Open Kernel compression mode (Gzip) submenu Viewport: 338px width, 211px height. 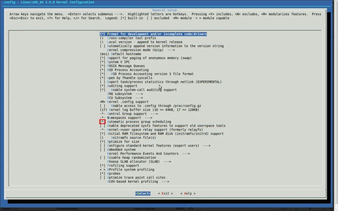(141, 50)
